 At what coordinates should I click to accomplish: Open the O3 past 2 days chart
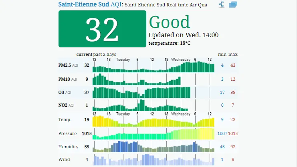coord(141,92)
